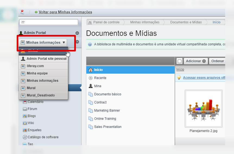Select liferay.com from the site menu
This screenshot has width=234, height=154.
(x=35, y=66)
